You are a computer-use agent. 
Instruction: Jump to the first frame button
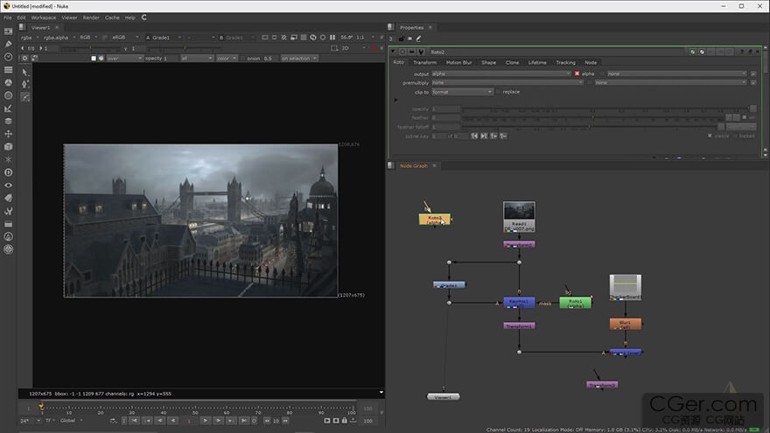(x=134, y=421)
